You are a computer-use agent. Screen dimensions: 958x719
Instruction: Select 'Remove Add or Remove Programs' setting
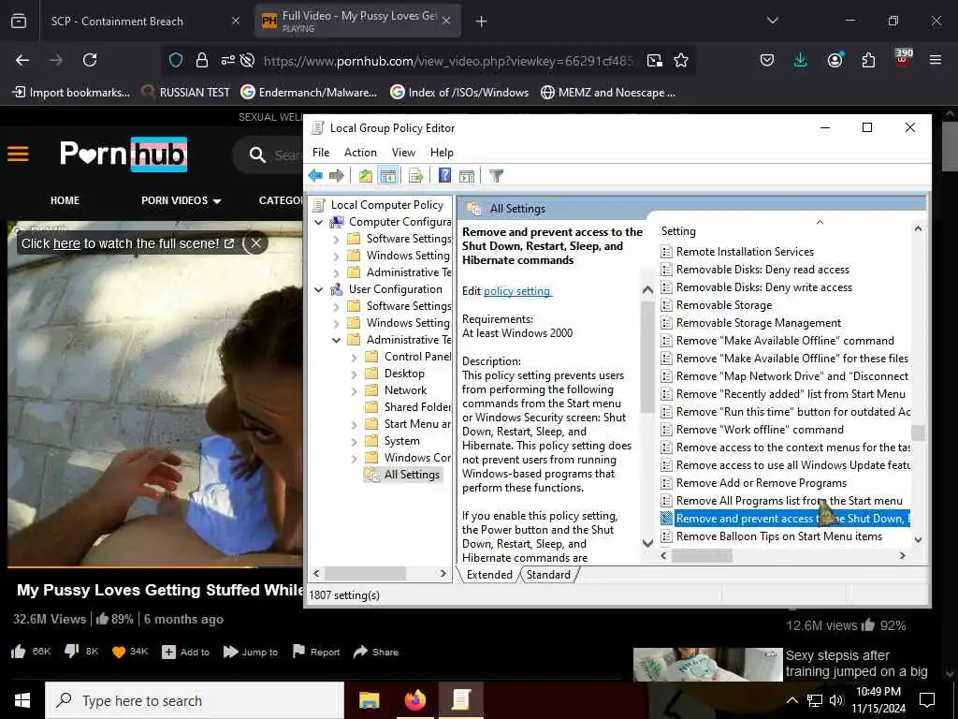tap(762, 483)
